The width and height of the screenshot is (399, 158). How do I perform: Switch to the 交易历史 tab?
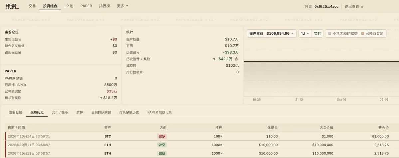[x=37, y=112]
